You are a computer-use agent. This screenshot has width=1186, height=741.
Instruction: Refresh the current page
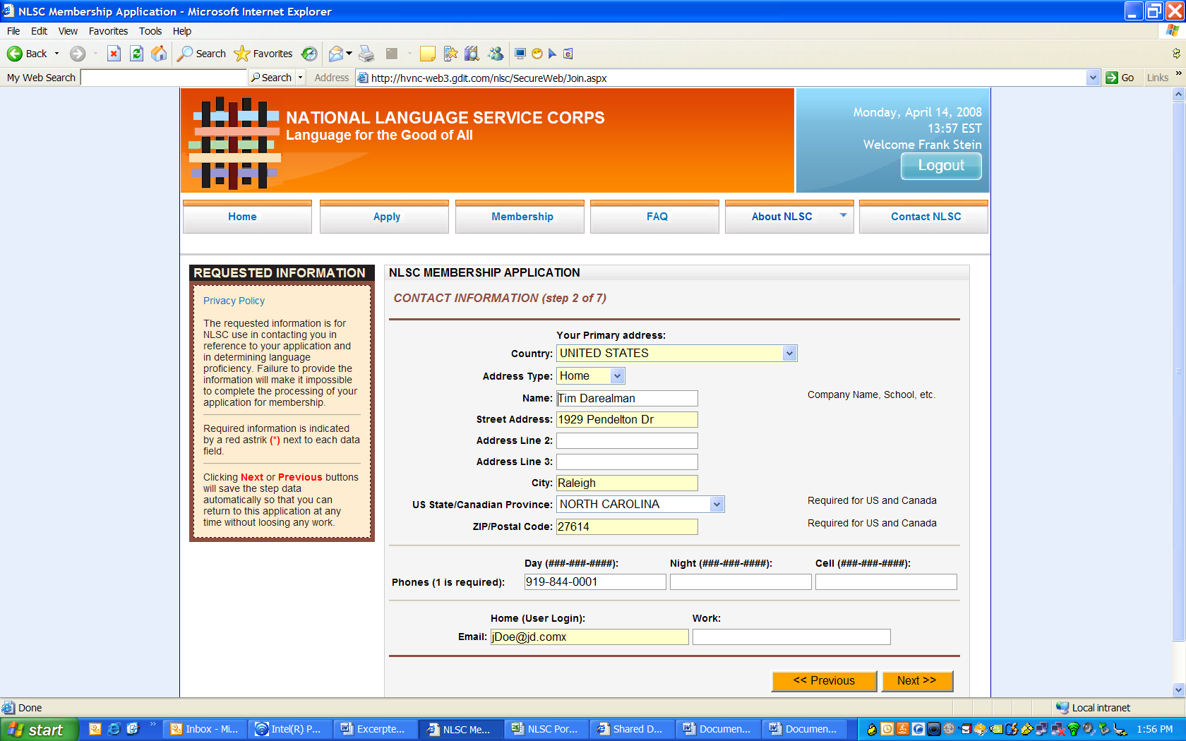click(x=137, y=54)
